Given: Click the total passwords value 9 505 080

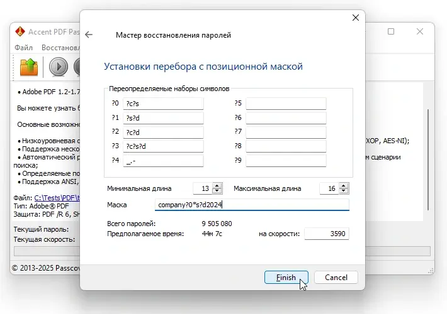Looking at the screenshot, I should tap(217, 224).
